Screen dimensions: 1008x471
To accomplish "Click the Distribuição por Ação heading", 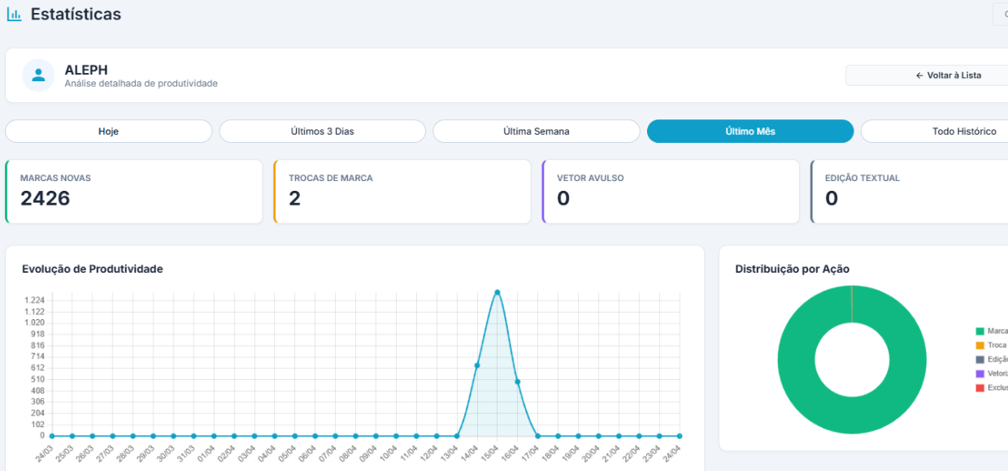I will [x=793, y=269].
